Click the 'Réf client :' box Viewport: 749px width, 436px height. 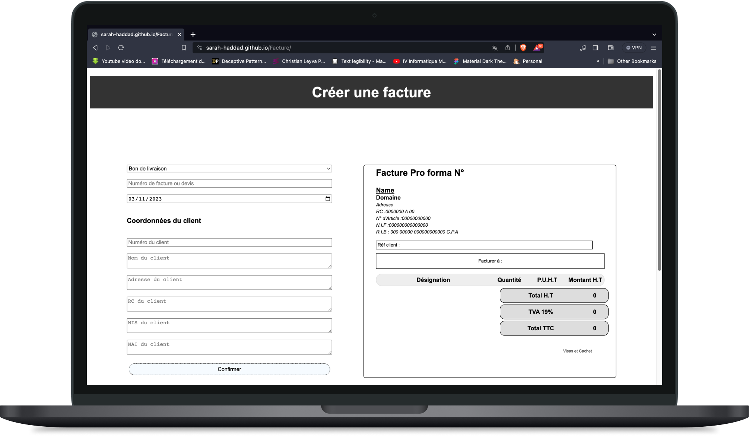point(484,245)
